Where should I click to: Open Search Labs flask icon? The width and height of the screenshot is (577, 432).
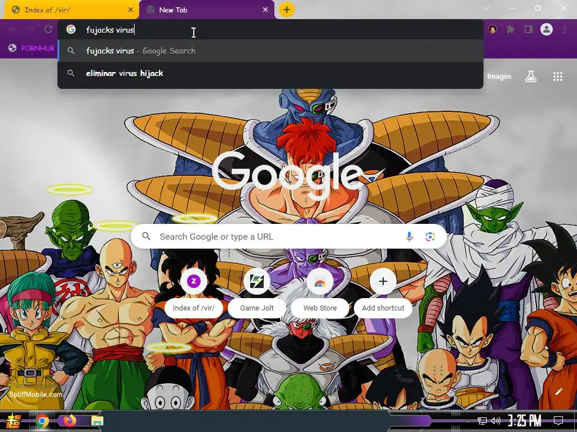pos(531,76)
